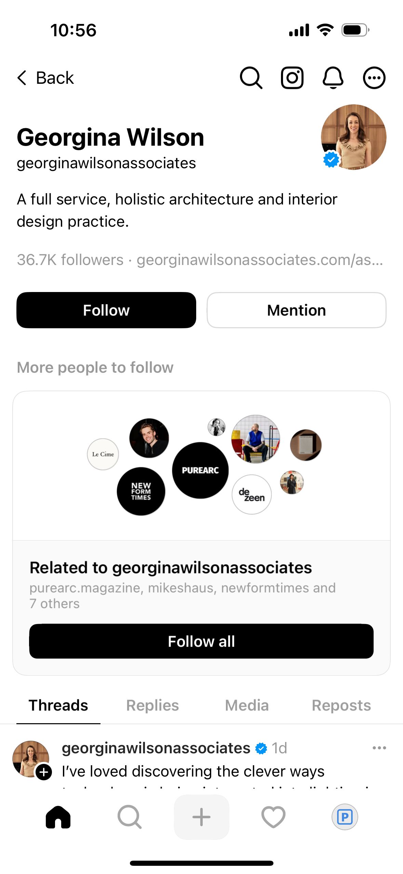Screen dimensions: 403x874
Task: Open the more options circle icon
Action: [374, 78]
